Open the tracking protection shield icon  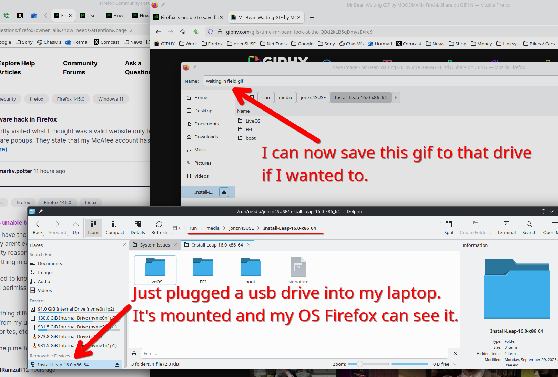[x=210, y=32]
